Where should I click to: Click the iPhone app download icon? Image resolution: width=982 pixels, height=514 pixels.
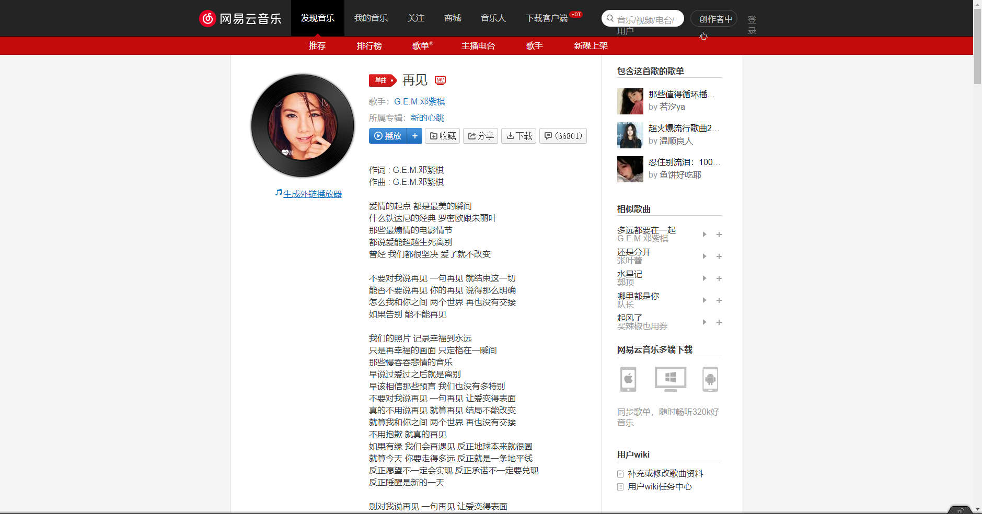tap(628, 379)
